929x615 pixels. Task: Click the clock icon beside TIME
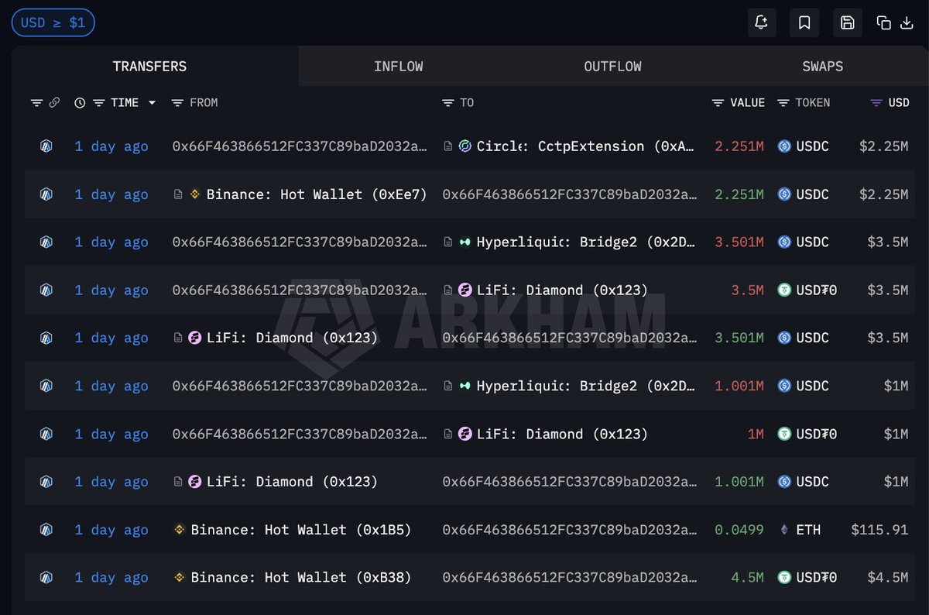pos(80,102)
